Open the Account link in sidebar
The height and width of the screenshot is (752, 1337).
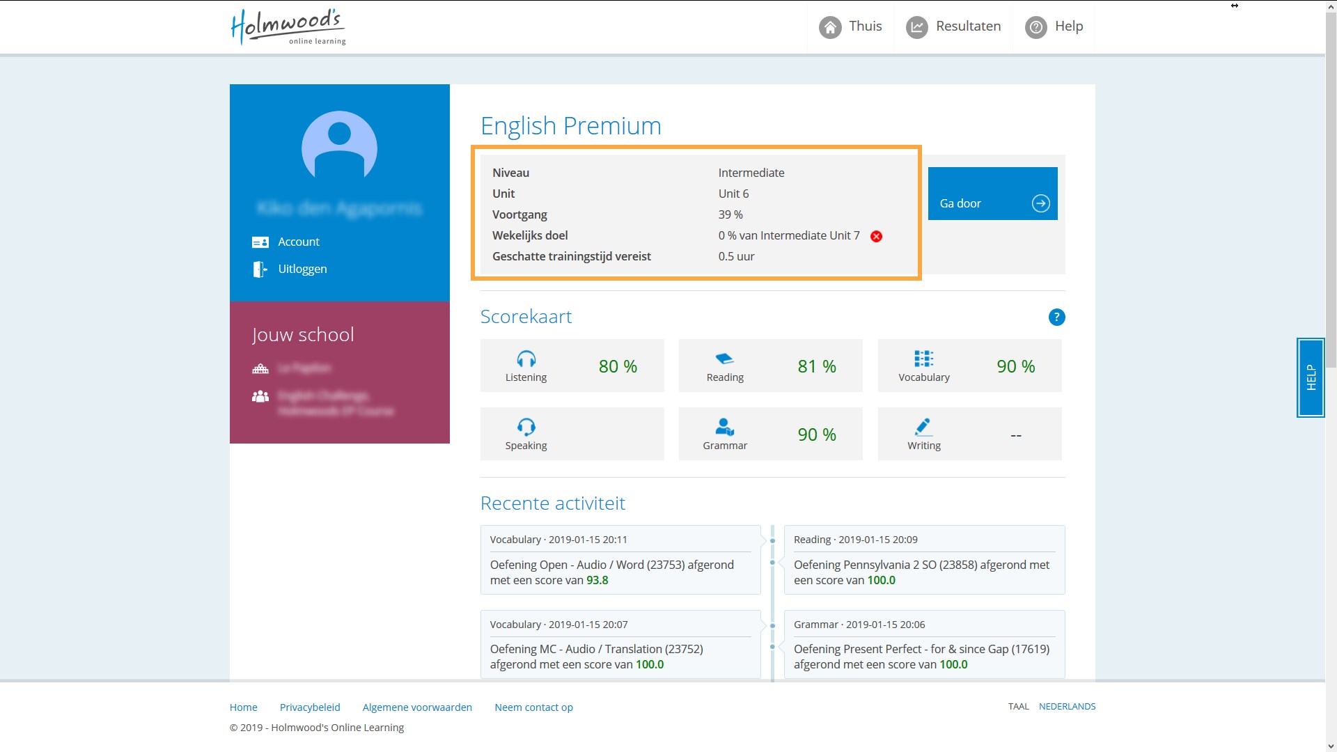pos(299,242)
